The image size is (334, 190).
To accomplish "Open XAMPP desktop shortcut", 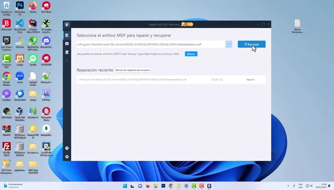I will tap(20, 60).
